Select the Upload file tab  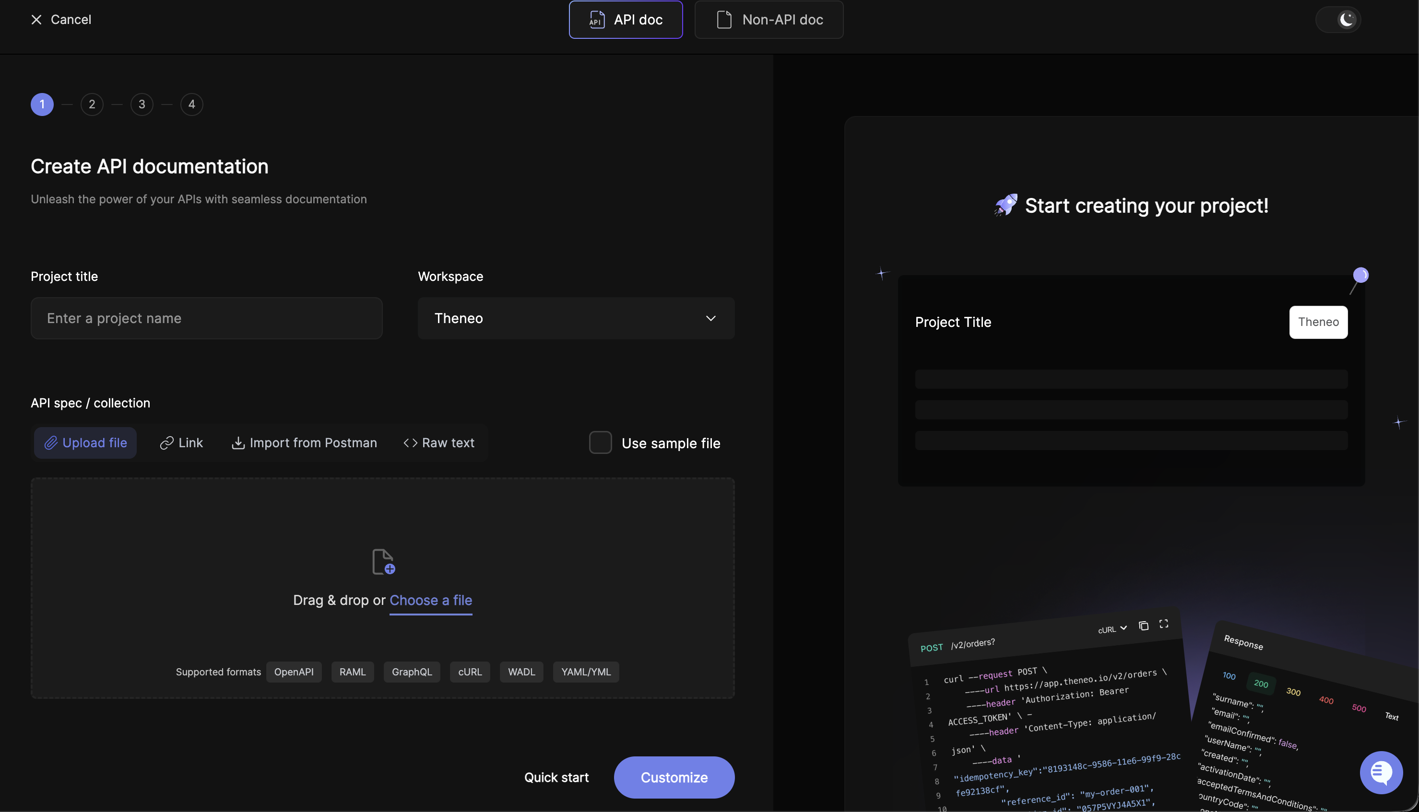pyautogui.click(x=85, y=443)
